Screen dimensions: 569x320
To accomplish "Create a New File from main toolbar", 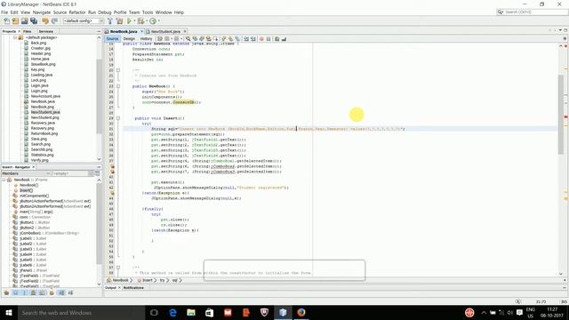I will [x=6, y=21].
